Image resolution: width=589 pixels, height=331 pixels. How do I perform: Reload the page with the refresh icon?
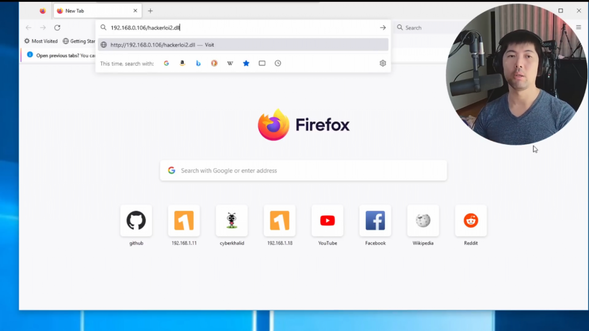[57, 28]
